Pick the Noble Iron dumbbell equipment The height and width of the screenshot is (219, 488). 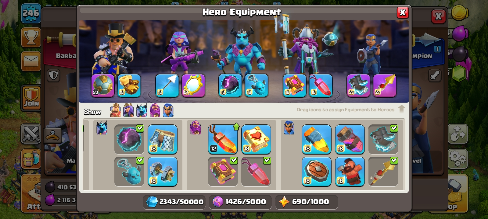[163, 172]
